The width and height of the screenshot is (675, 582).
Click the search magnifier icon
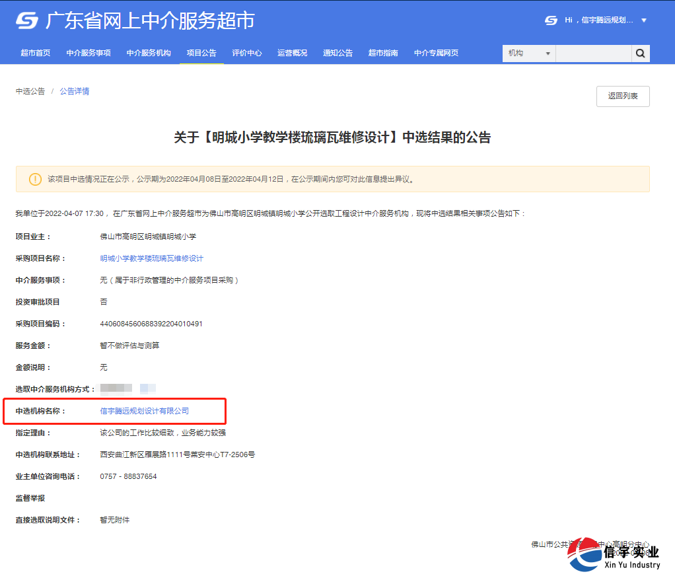(640, 53)
